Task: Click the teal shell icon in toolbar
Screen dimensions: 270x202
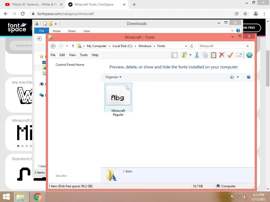Action: (249, 55)
